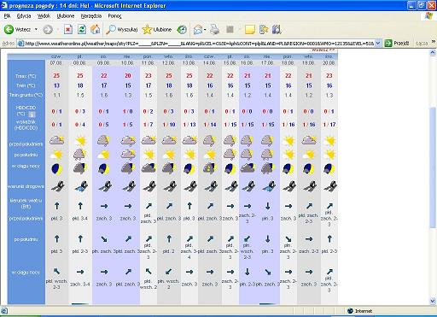The width and height of the screenshot is (437, 317).
Task: Click the Windows flag logo throbber
Action: [x=428, y=16]
